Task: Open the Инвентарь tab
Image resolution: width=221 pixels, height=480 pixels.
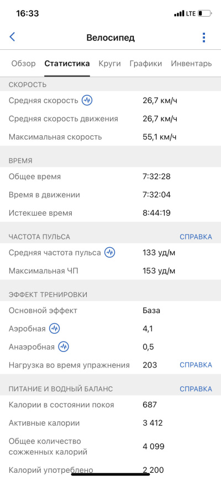Action: click(191, 64)
